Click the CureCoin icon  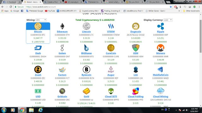111,48
